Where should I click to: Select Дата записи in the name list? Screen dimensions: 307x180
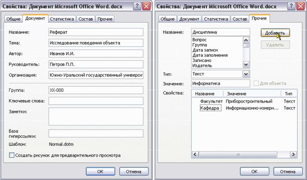(x=205, y=50)
